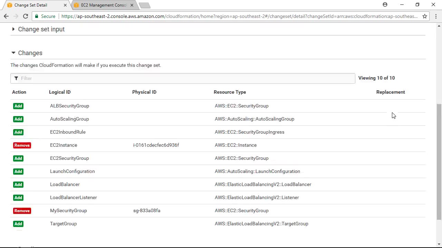Minimize the Chrome window
This screenshot has height=248, width=442.
(x=402, y=5)
